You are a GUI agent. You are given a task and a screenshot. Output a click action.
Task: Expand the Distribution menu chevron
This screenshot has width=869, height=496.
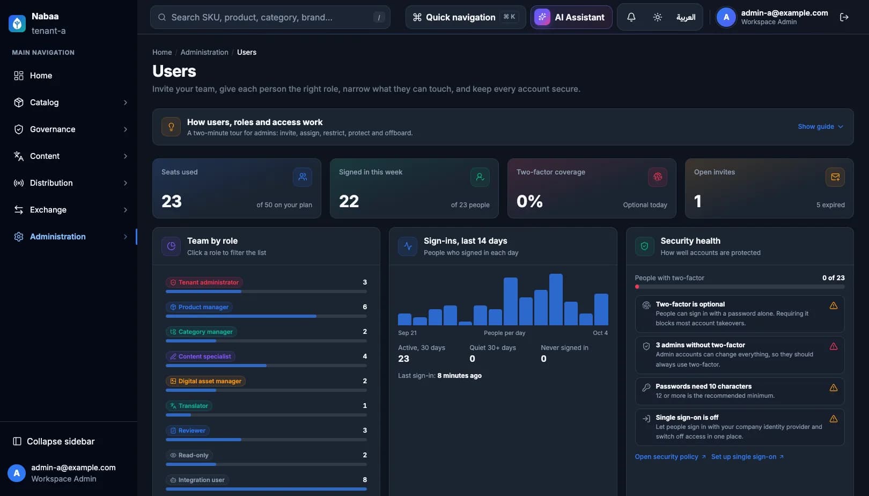(x=126, y=183)
